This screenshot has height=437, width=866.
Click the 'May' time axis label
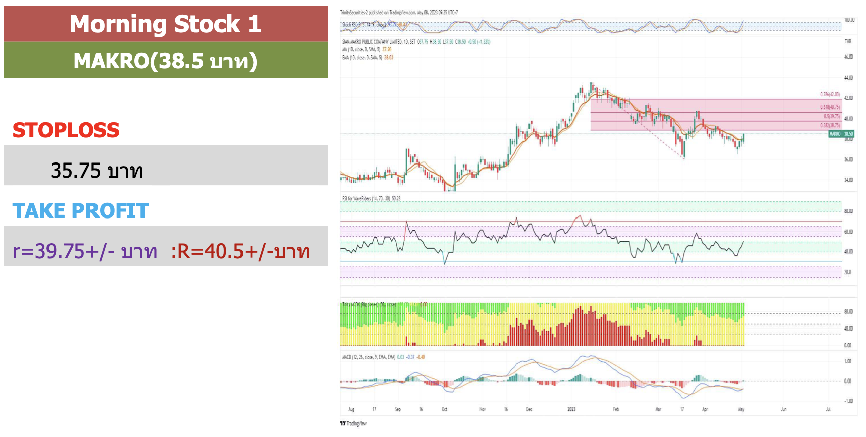click(741, 409)
